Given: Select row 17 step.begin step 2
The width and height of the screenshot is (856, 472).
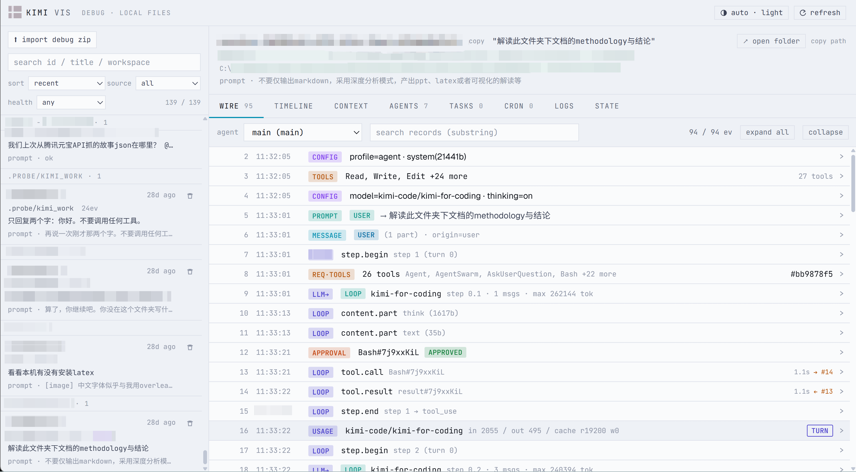Looking at the screenshot, I should pyautogui.click(x=530, y=450).
